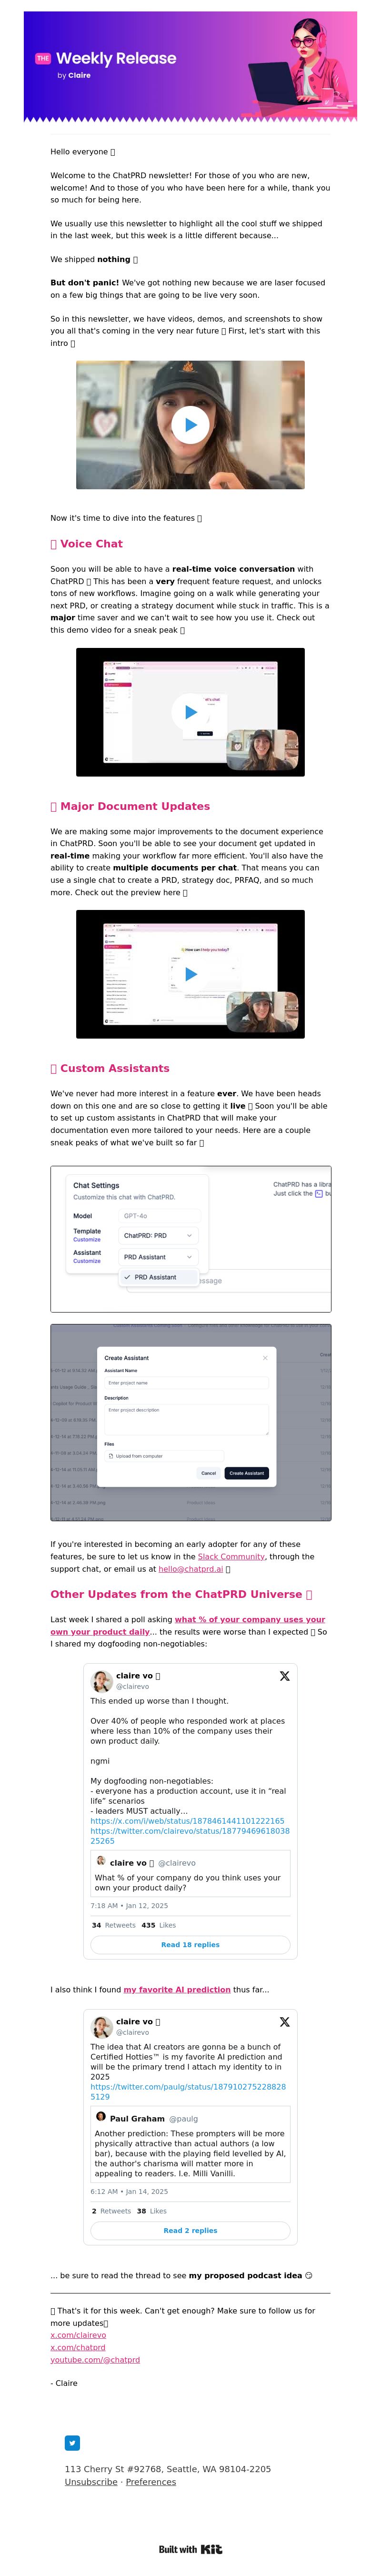Click the Assistant Name input field

click(x=186, y=1383)
